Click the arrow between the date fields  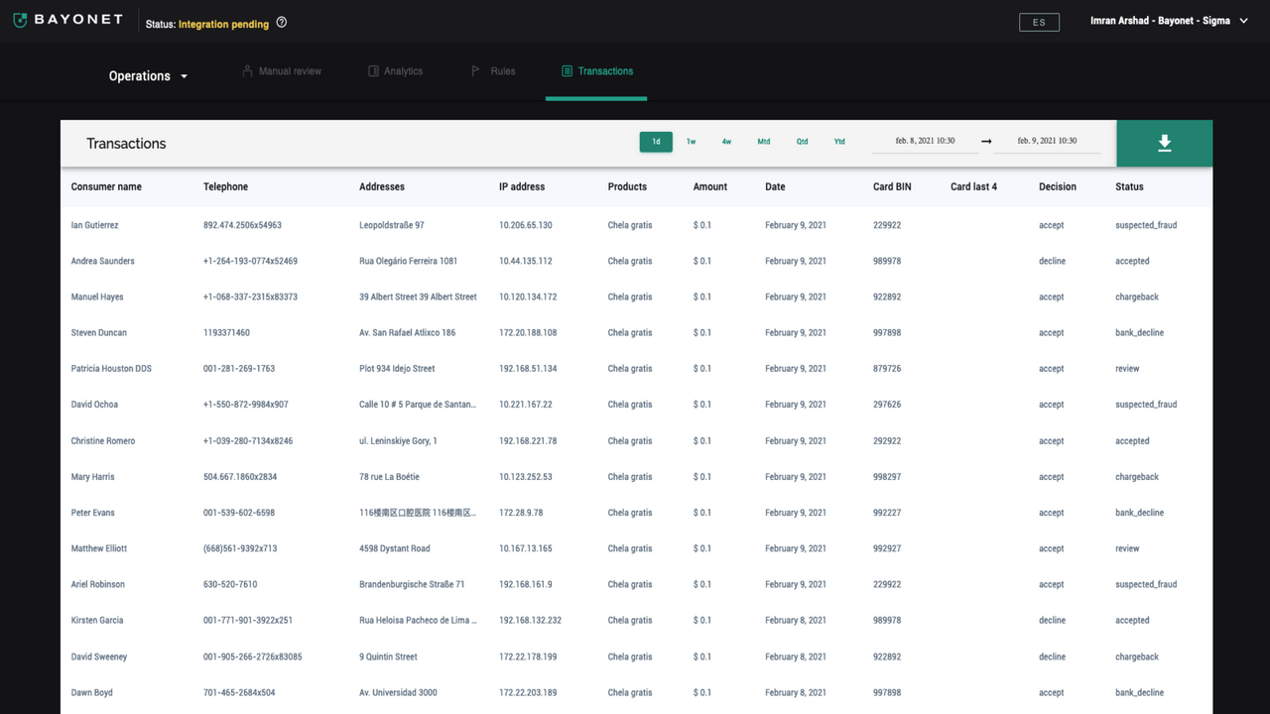pyautogui.click(x=986, y=142)
